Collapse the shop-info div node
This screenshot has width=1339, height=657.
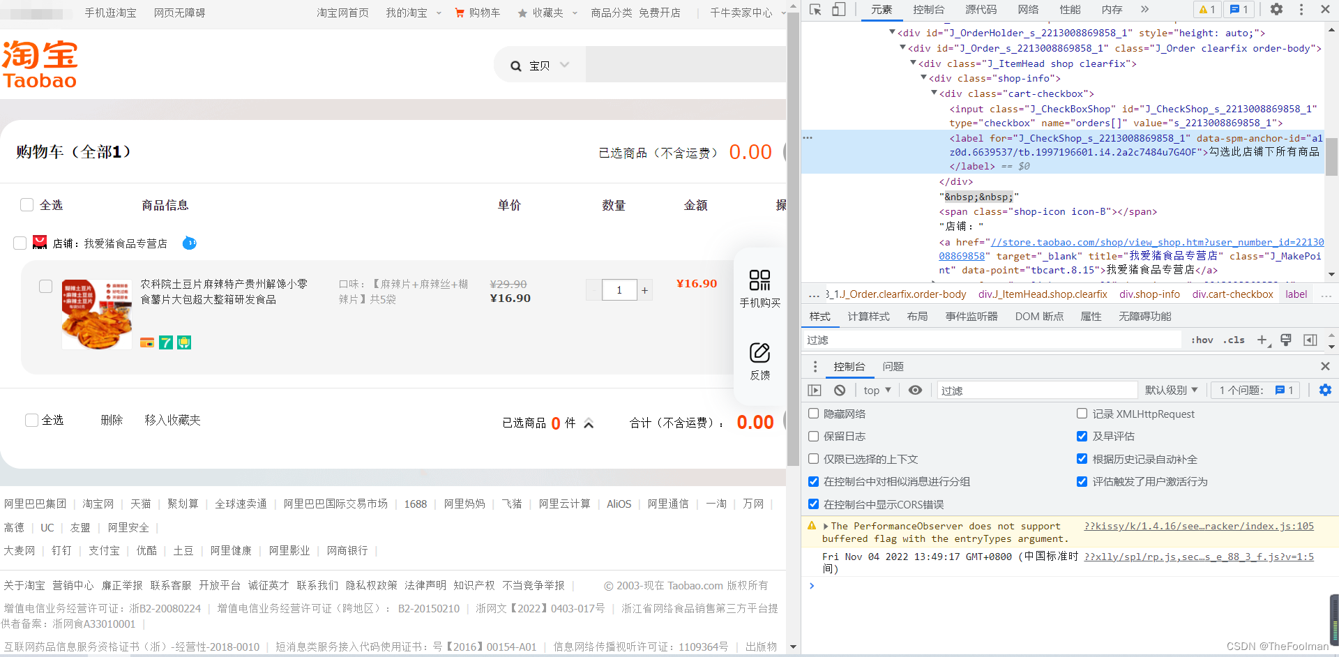(x=923, y=77)
